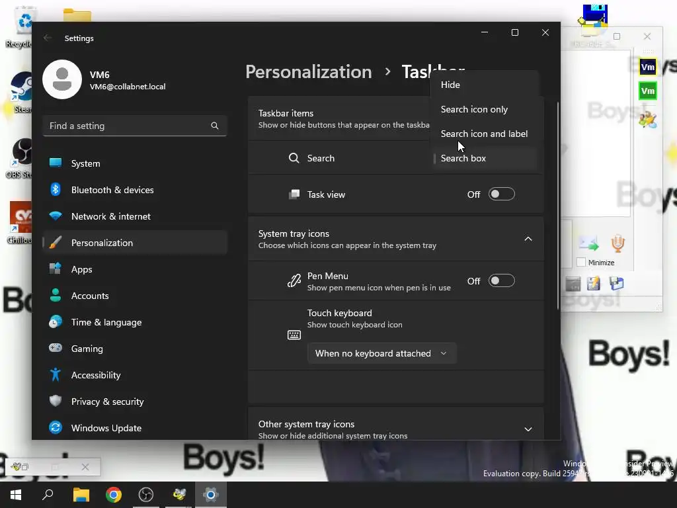
Task: Open Chillout desktop shortcut
Action: point(20,222)
